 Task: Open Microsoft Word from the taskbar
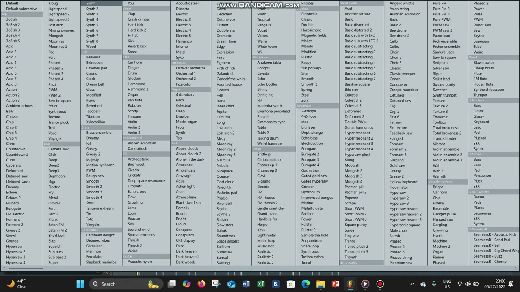coord(246,284)
